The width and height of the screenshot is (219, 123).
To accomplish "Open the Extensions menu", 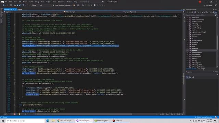I will click(x=61, y=2).
